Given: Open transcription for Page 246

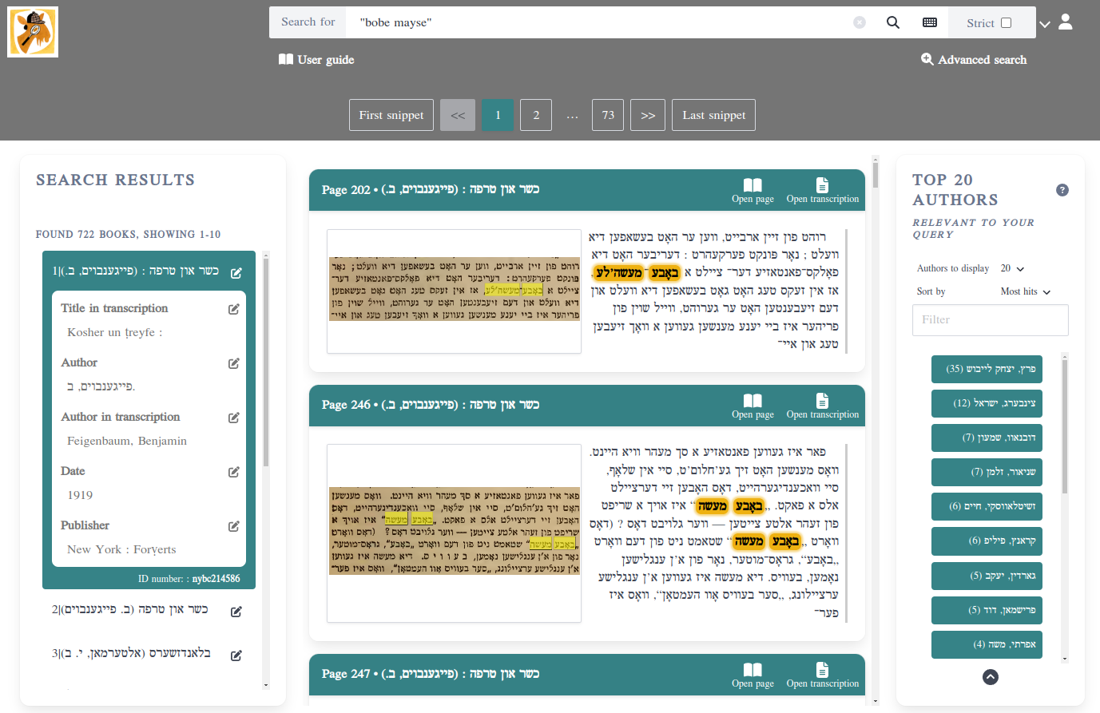Looking at the screenshot, I should click(x=822, y=406).
